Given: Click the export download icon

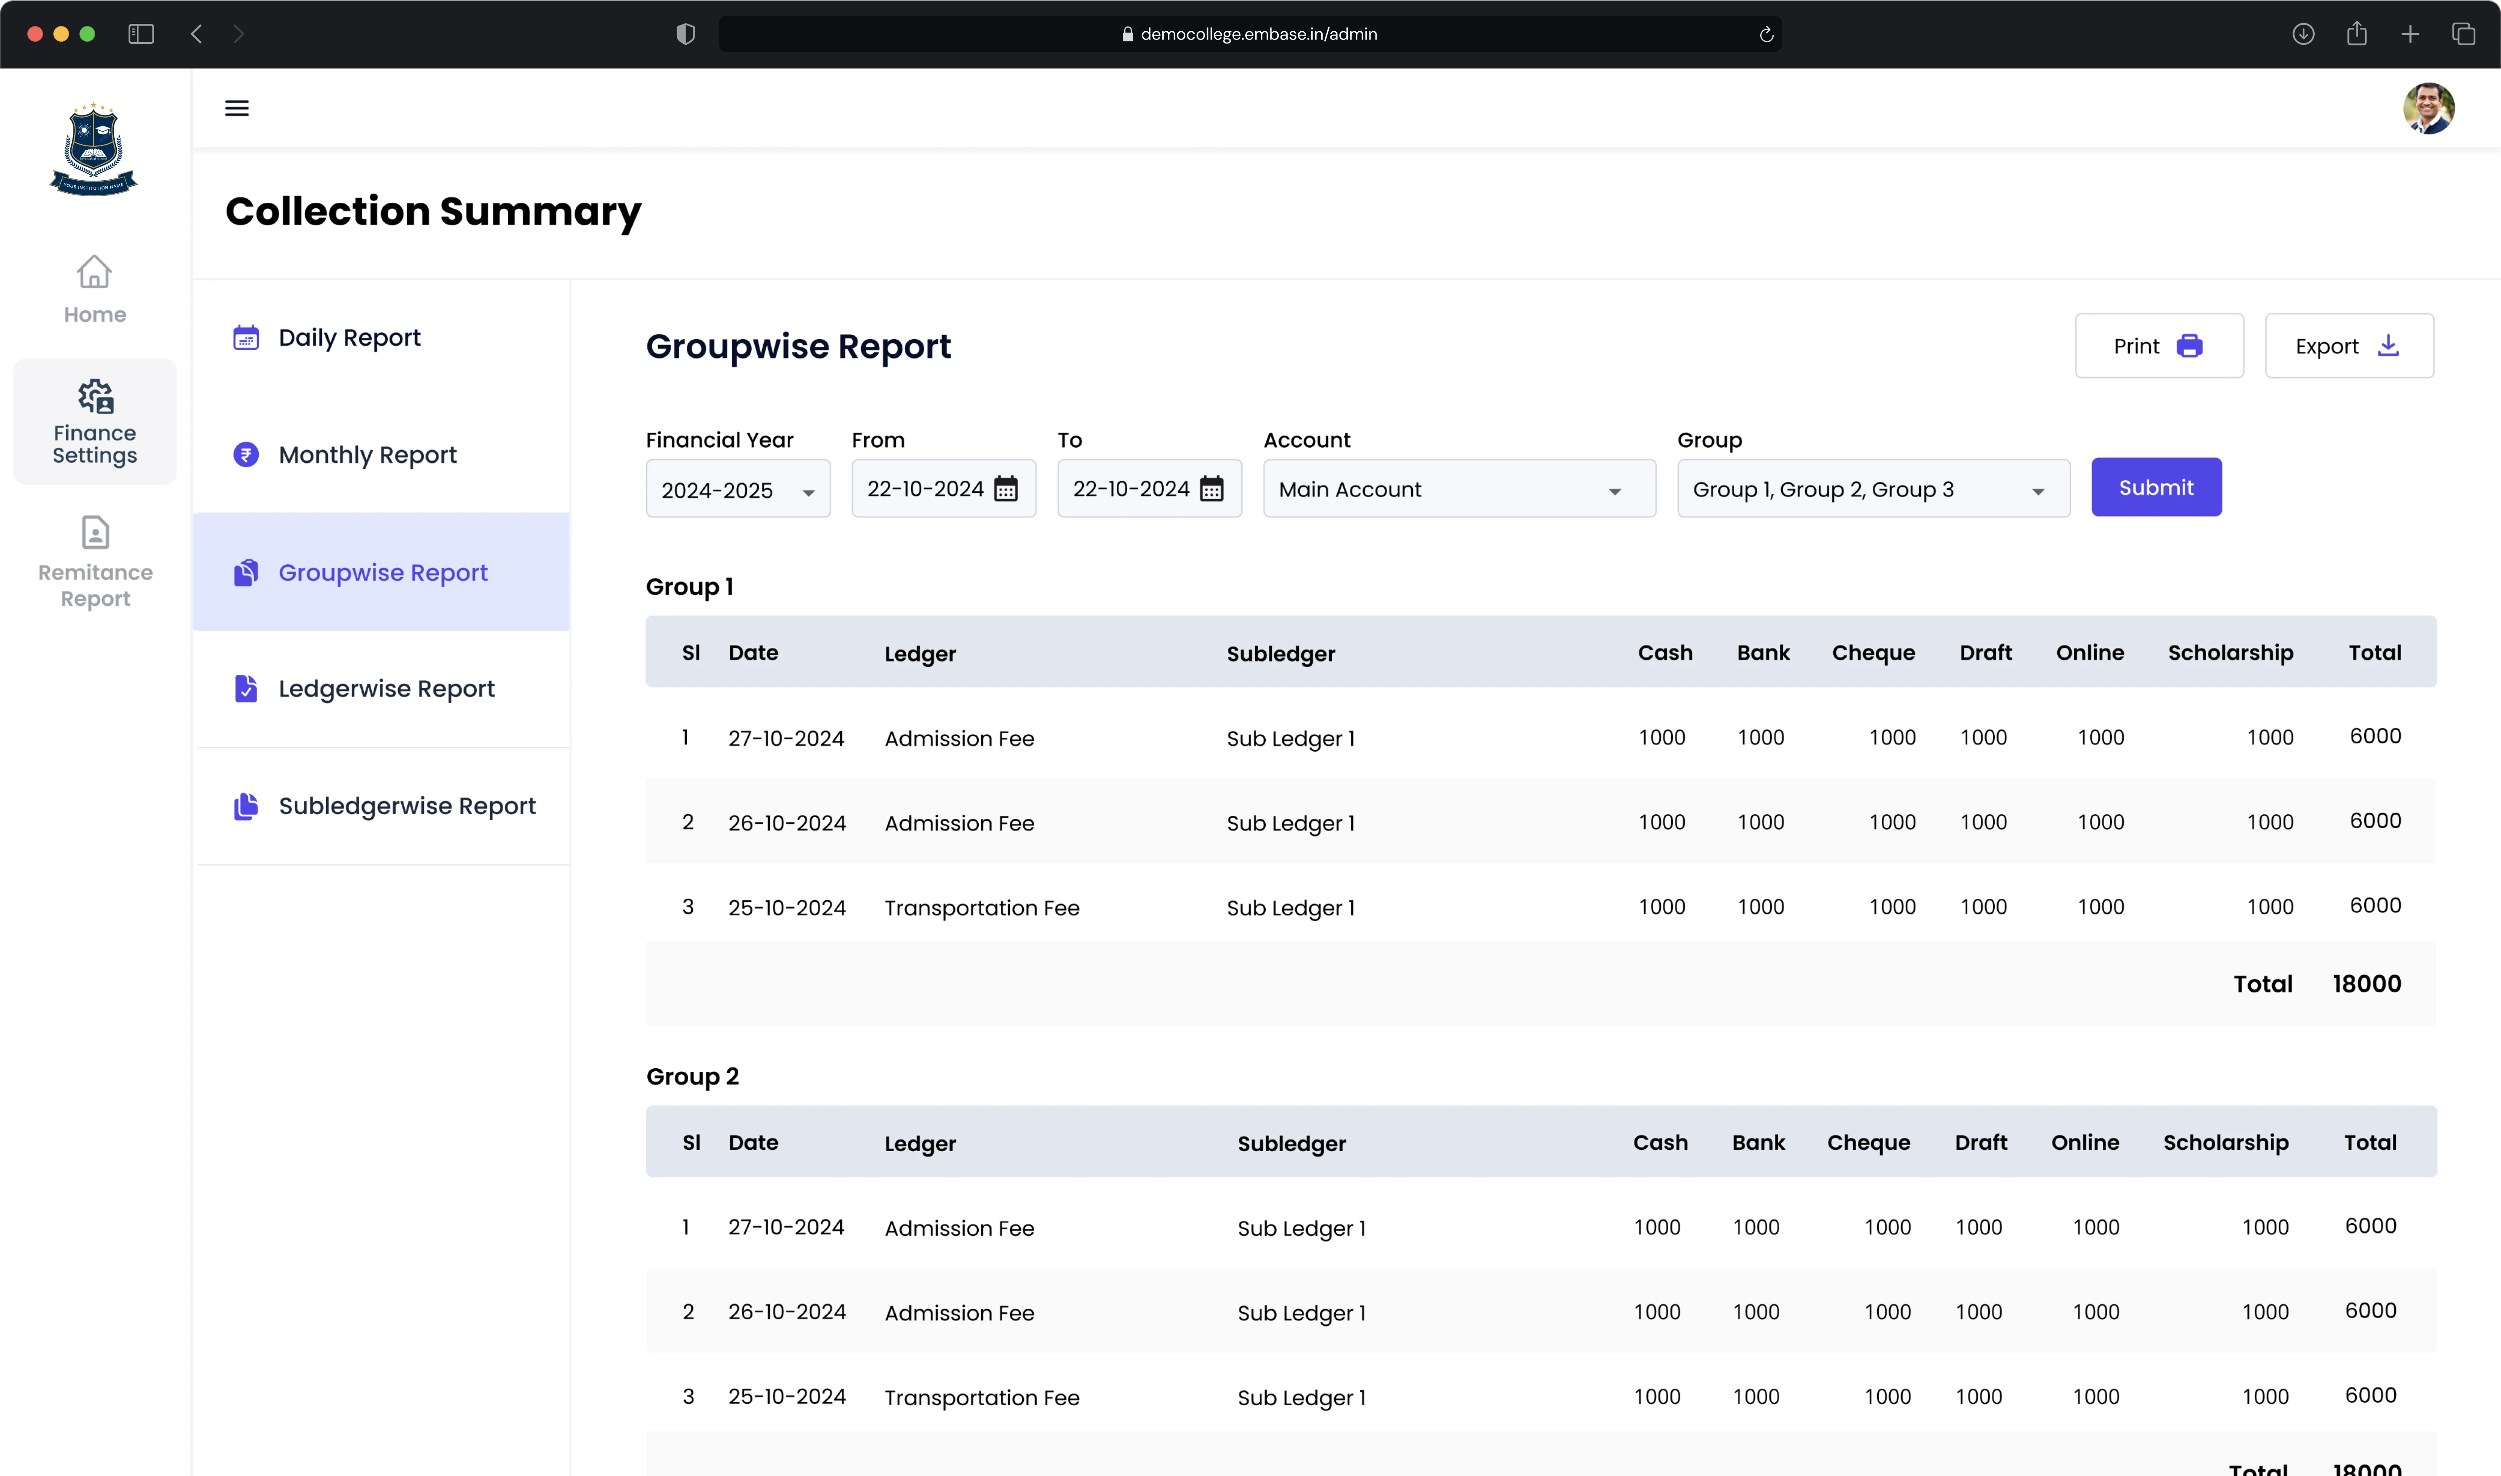Looking at the screenshot, I should click(2388, 345).
